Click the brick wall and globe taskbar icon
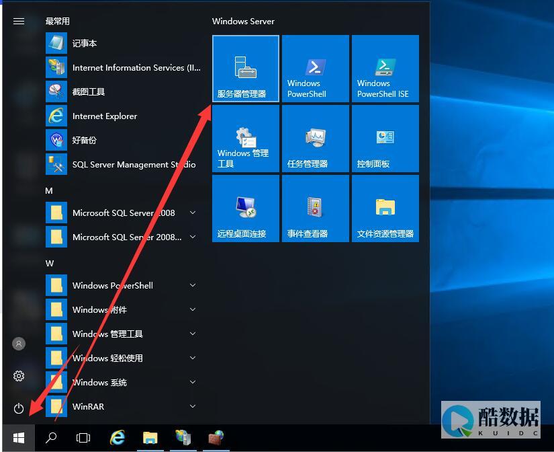Screen dimensions: 554x452 point(216,437)
